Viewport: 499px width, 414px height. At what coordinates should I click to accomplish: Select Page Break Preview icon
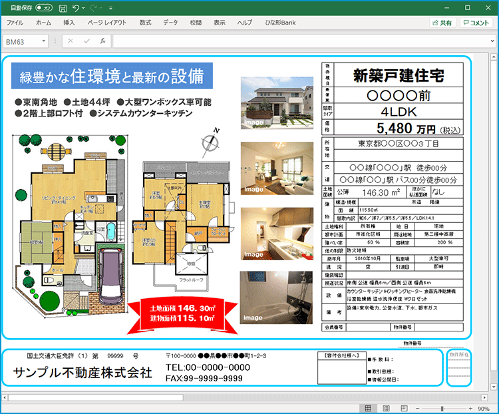404,408
